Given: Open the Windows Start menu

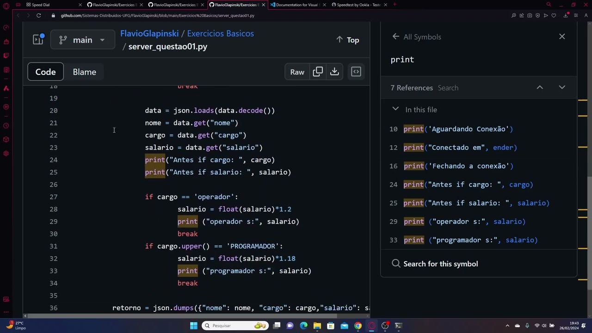Looking at the screenshot, I should (x=194, y=326).
